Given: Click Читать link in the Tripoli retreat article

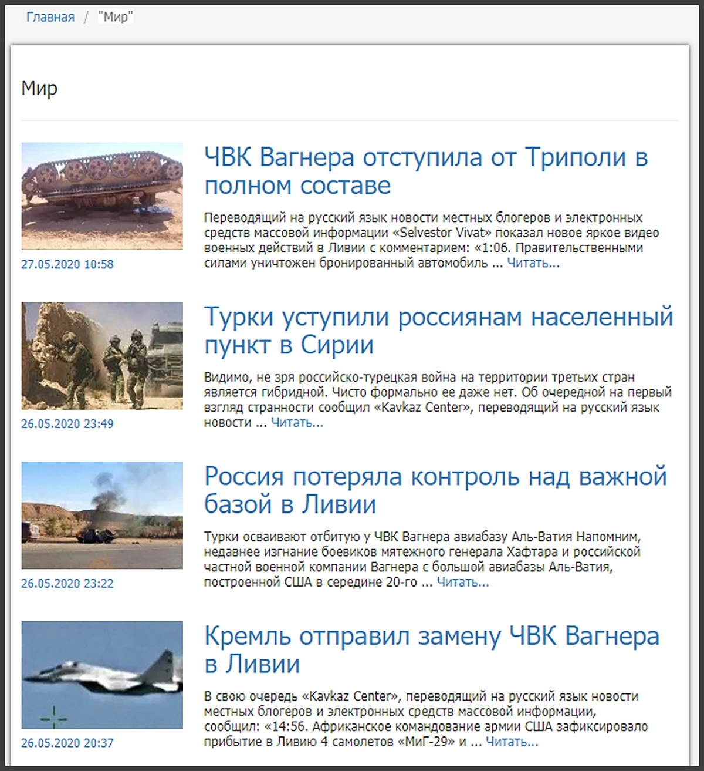Looking at the screenshot, I should (533, 263).
